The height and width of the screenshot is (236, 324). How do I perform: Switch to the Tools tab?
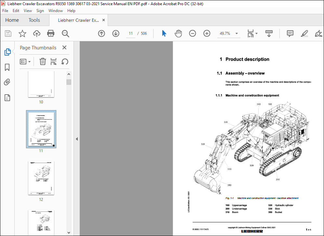pyautogui.click(x=34, y=20)
